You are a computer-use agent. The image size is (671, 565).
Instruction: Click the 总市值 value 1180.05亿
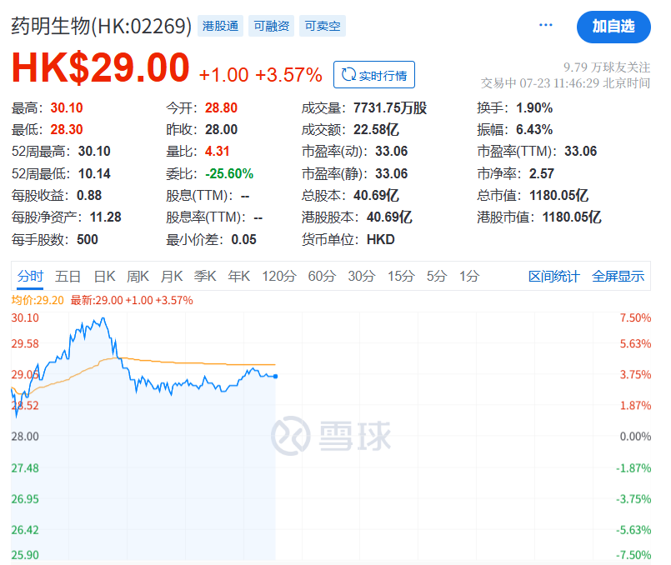click(558, 196)
